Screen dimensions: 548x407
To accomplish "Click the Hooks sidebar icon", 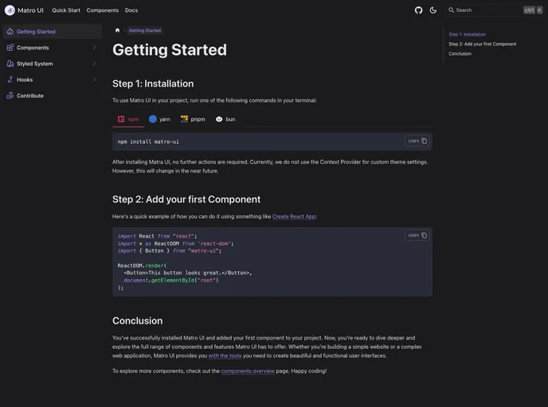I will pyautogui.click(x=10, y=79).
